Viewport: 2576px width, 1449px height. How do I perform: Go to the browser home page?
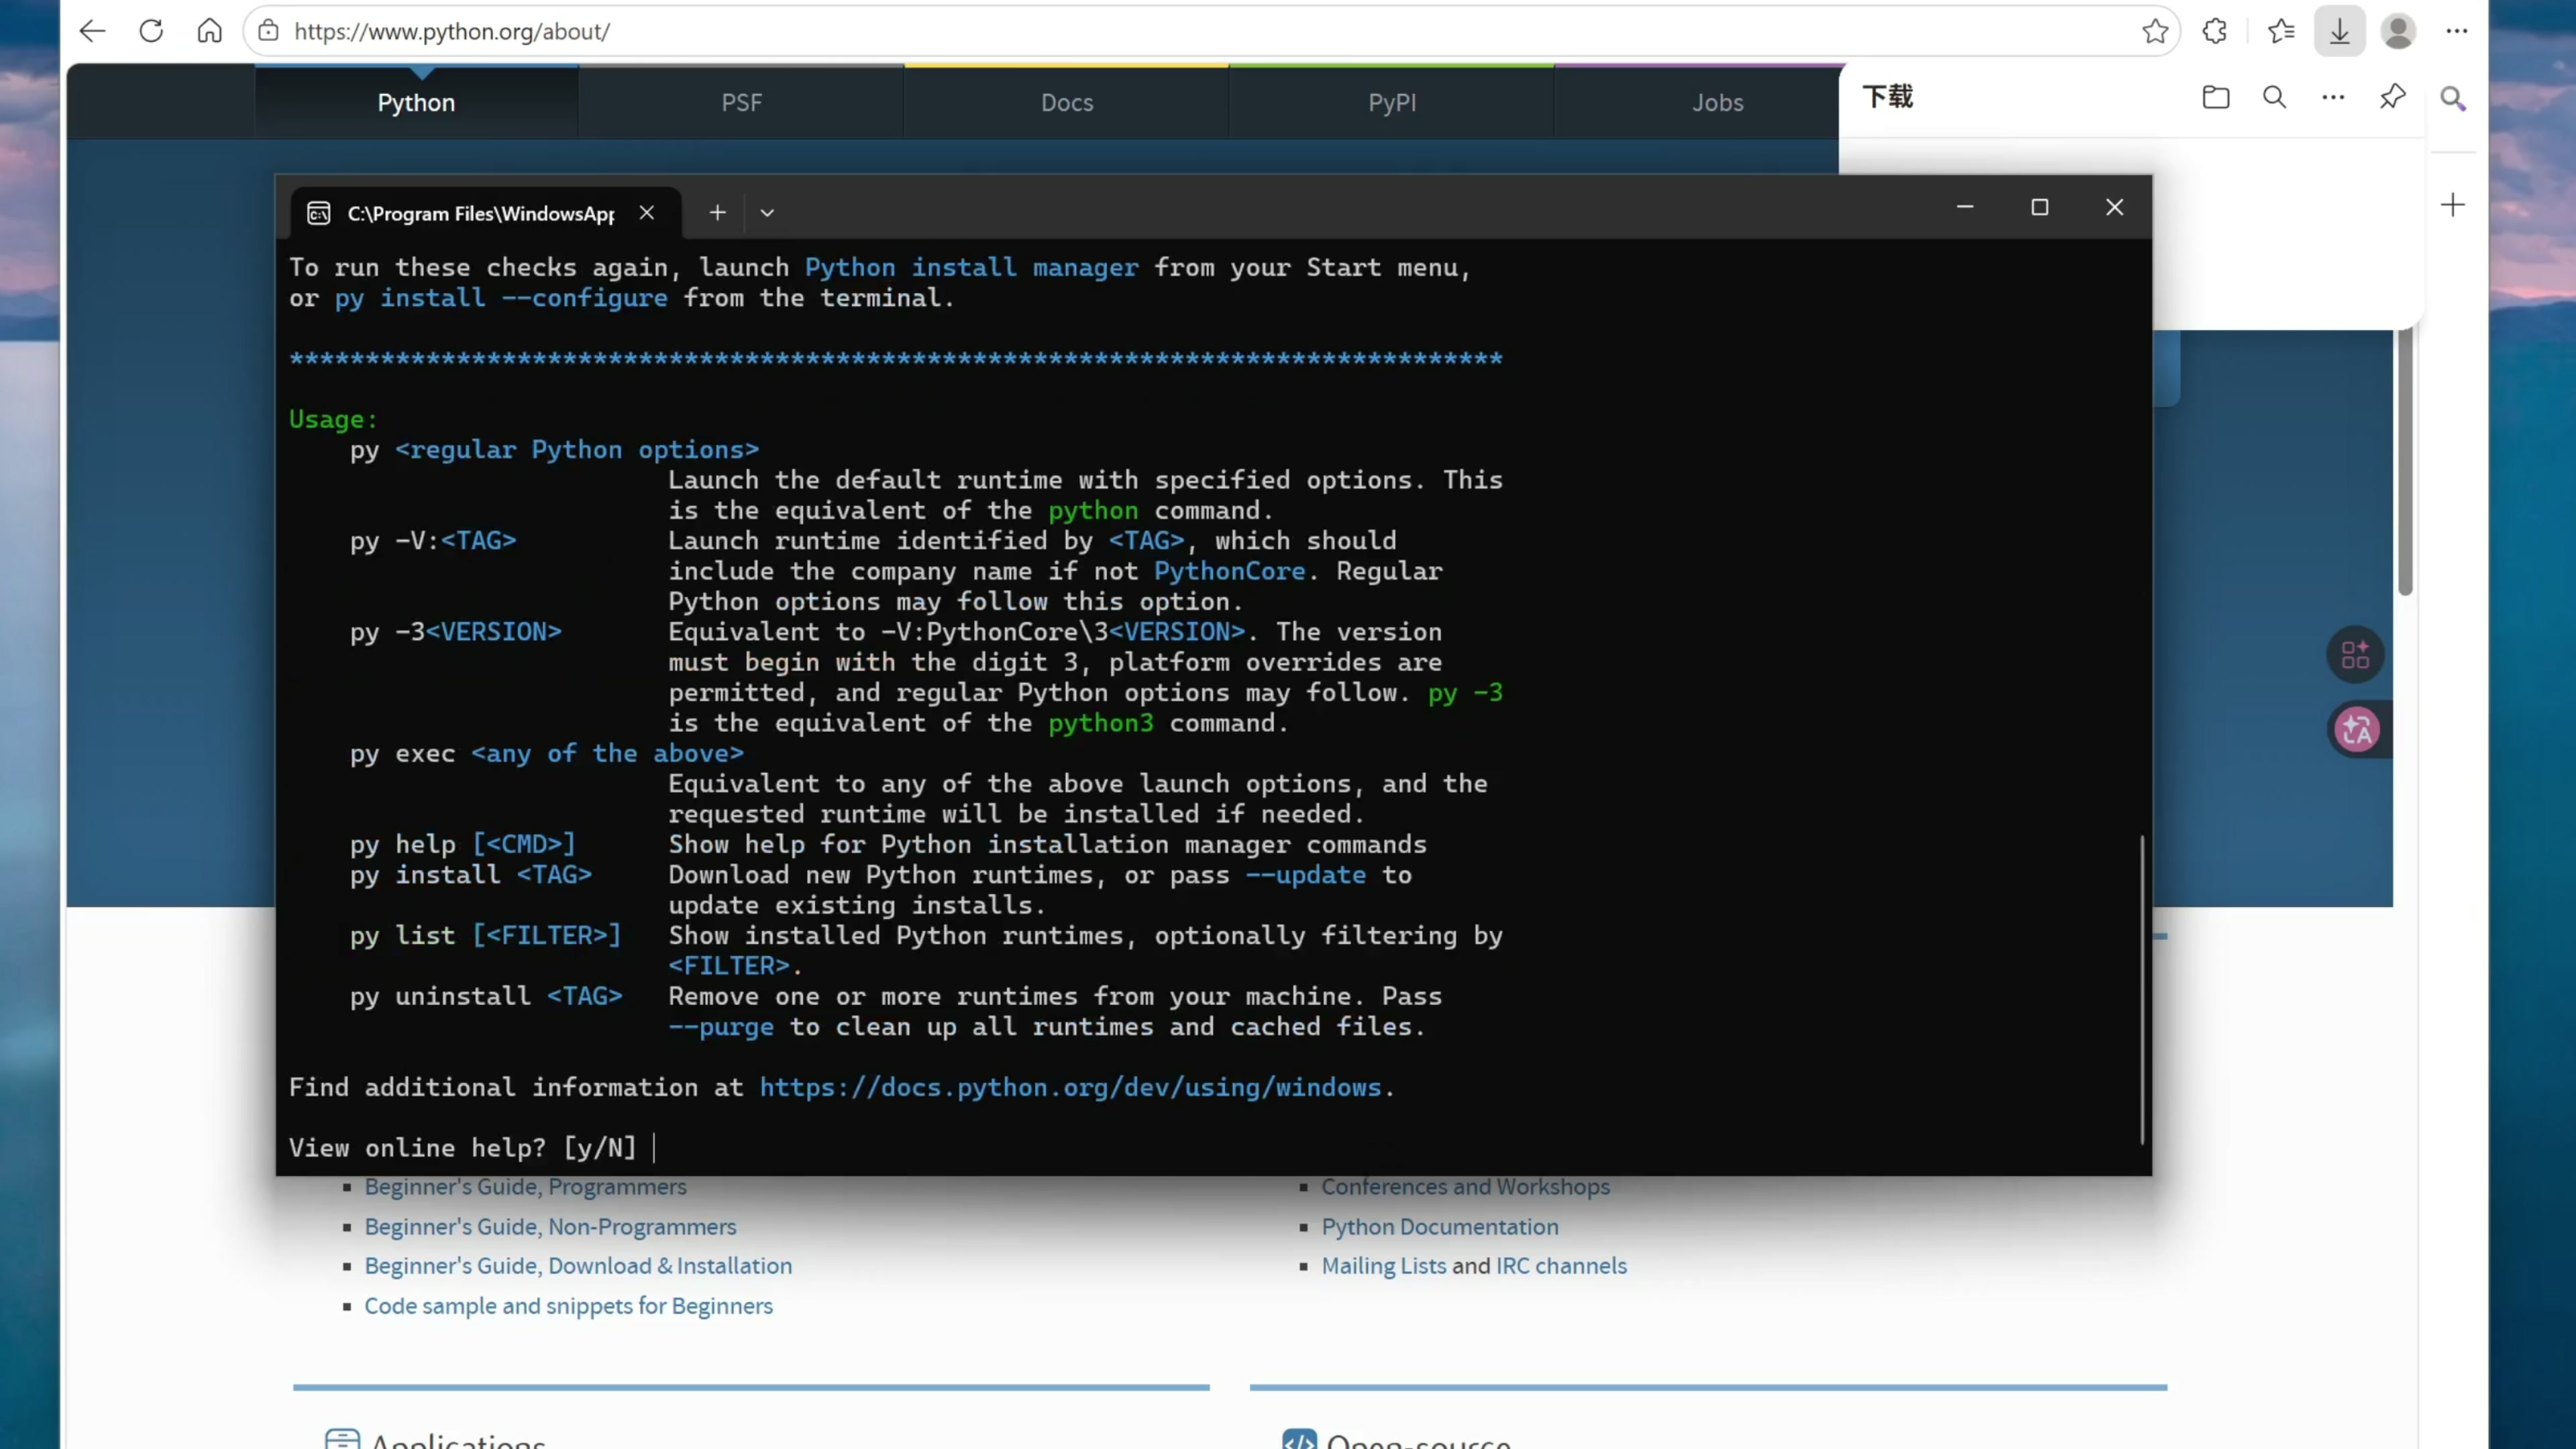coord(209,31)
